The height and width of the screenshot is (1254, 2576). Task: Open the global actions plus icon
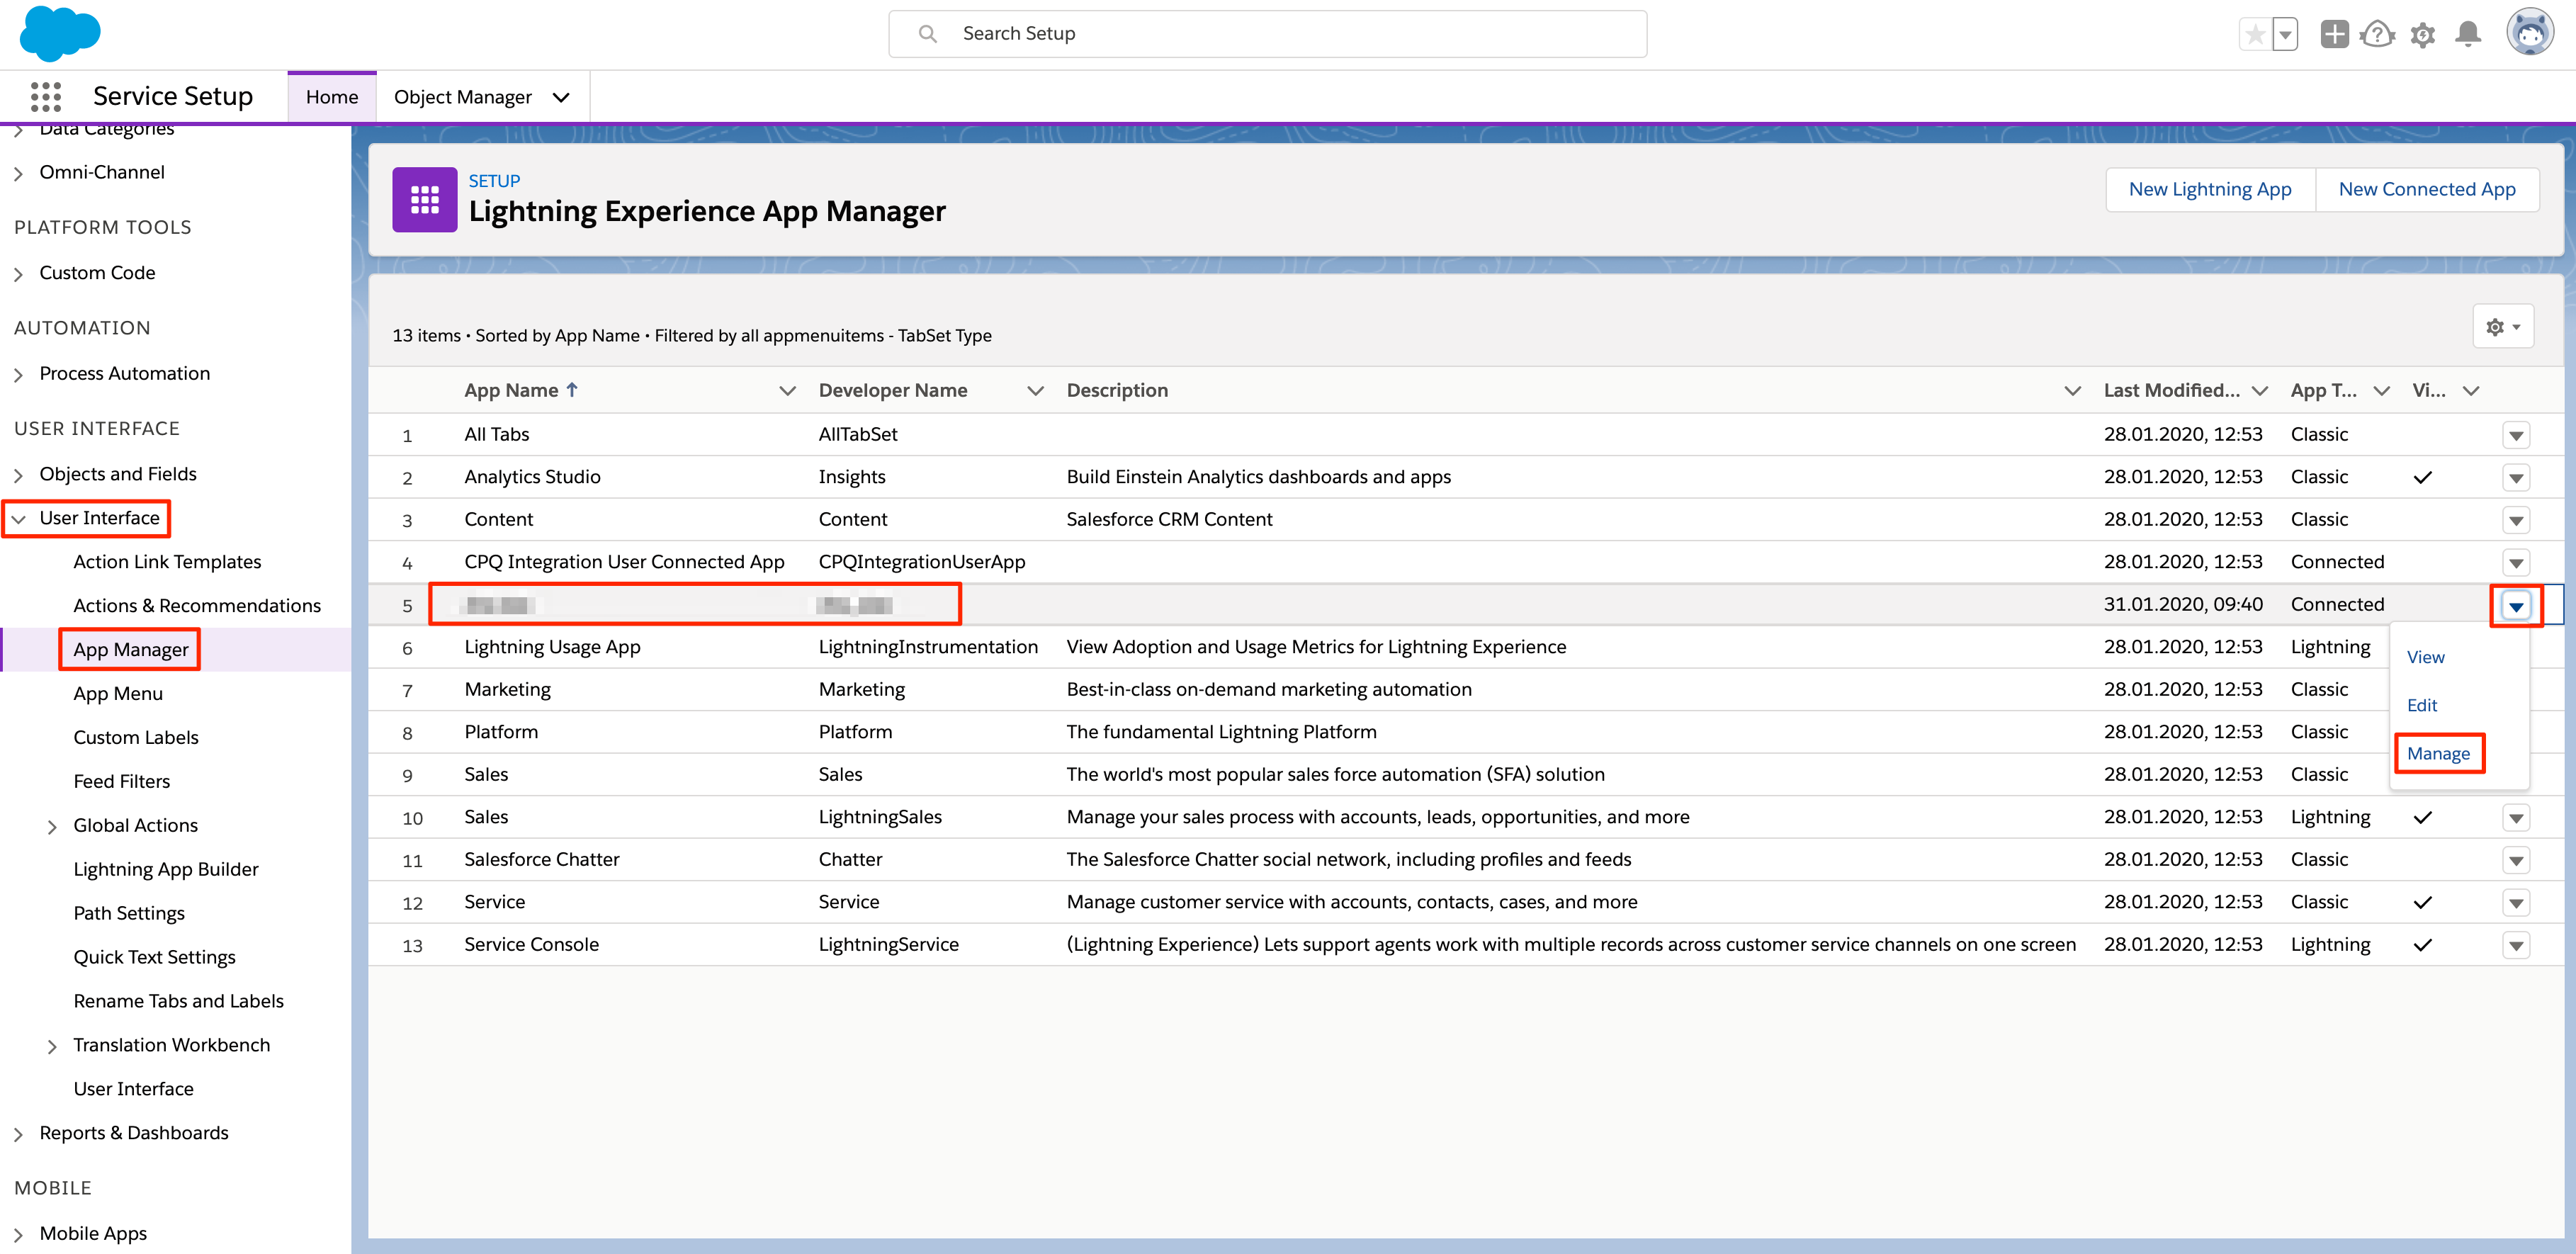(2334, 34)
